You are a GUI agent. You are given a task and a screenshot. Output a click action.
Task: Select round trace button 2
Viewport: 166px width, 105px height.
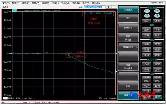coord(157,11)
